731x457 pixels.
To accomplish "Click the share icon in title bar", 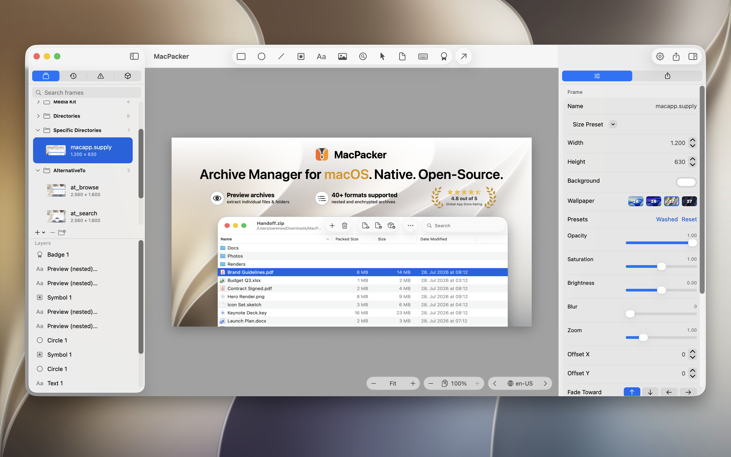I will (676, 57).
